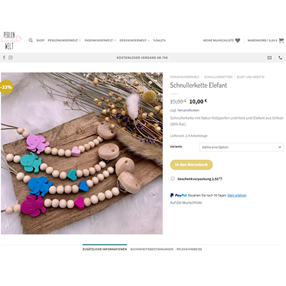Image resolution: width=286 pixels, height=286 pixels.
Task: Click the Perlenkinderwelt logo
Action: (11, 41)
